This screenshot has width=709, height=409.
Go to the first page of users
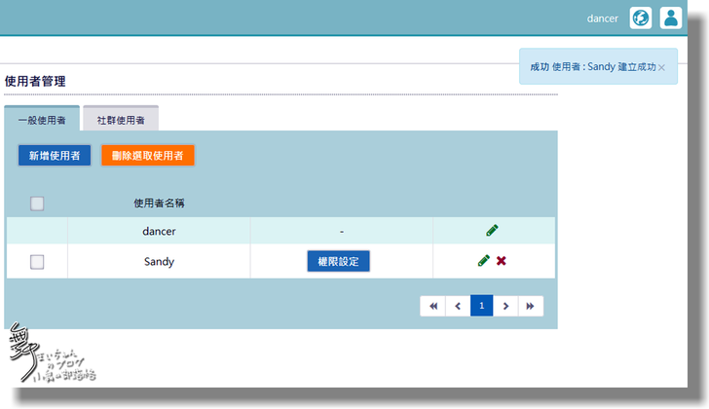point(432,306)
